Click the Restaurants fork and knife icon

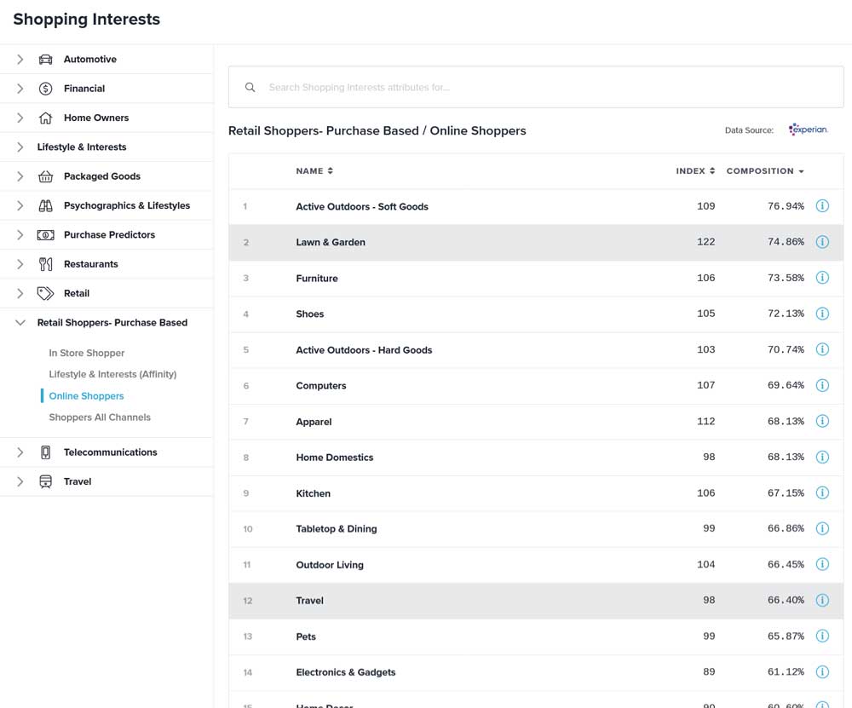(x=46, y=264)
